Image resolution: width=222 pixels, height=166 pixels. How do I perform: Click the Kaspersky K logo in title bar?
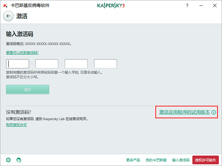(5, 6)
